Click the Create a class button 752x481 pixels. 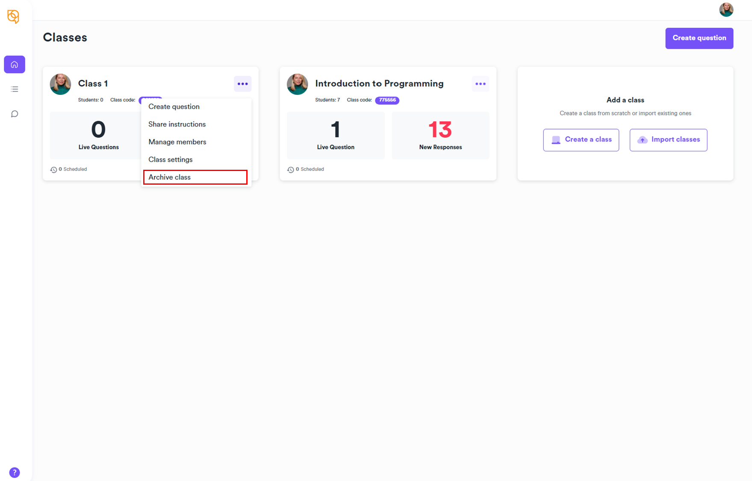pos(581,140)
